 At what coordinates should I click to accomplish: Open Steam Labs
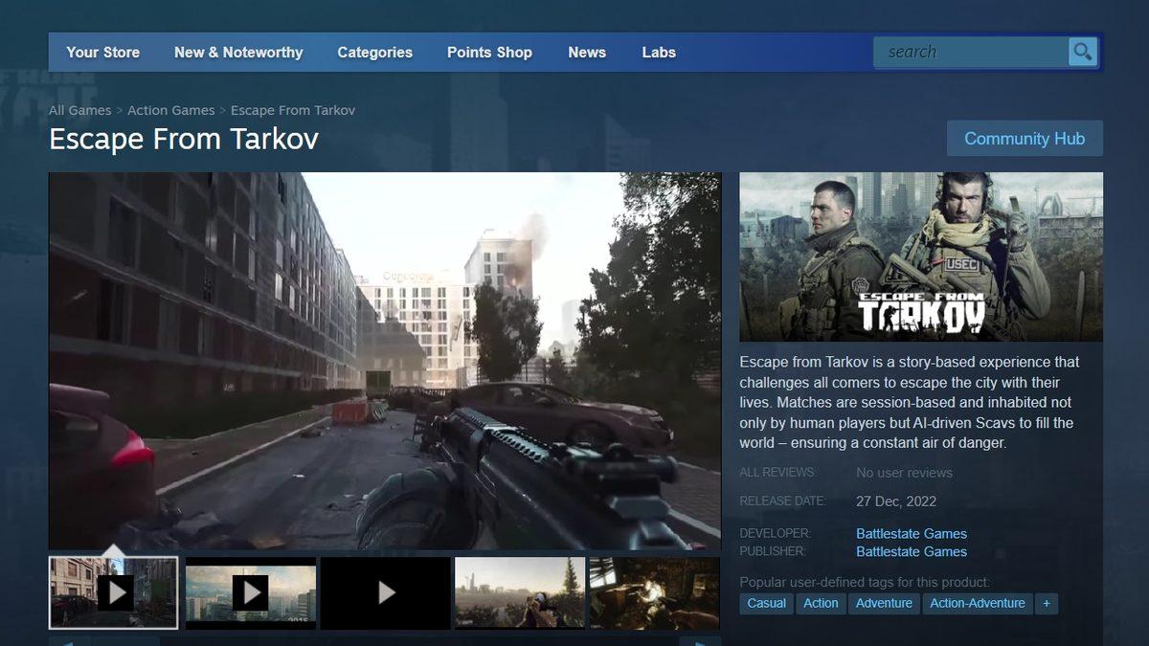point(658,52)
